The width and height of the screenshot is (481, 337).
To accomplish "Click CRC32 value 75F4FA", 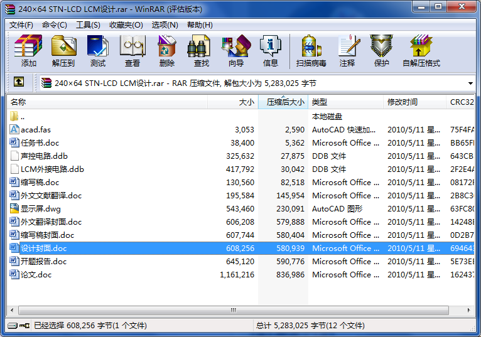I will (x=462, y=130).
